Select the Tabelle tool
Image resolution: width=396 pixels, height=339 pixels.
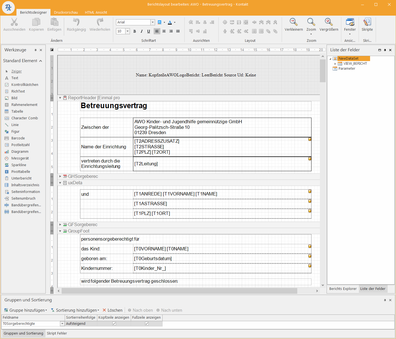pos(17,112)
